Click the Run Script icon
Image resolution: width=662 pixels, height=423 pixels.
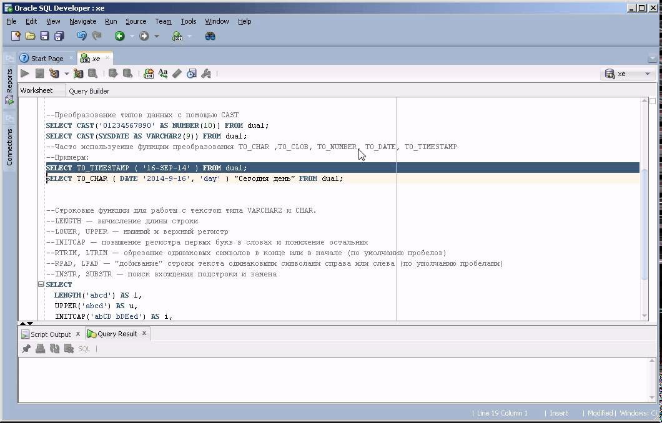click(41, 73)
